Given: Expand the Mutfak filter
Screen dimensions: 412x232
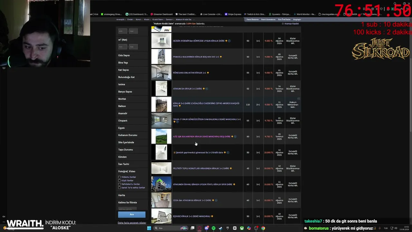Looking at the screenshot, I should tap(132, 99).
